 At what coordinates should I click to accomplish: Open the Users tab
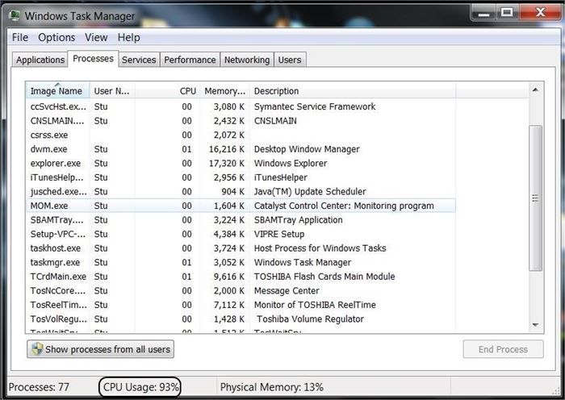289,60
